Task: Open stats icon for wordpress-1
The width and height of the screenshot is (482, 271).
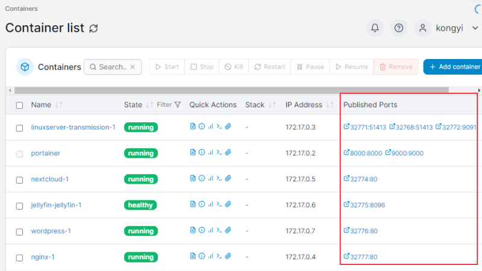Action: pyautogui.click(x=210, y=230)
